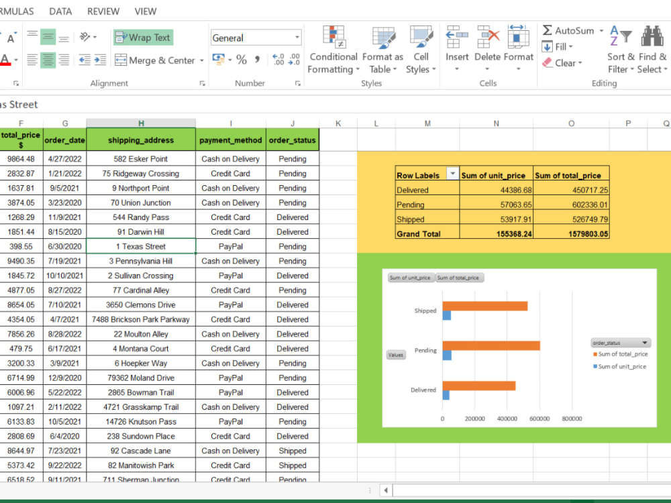Open the Font dialog launcher

(x=16, y=83)
